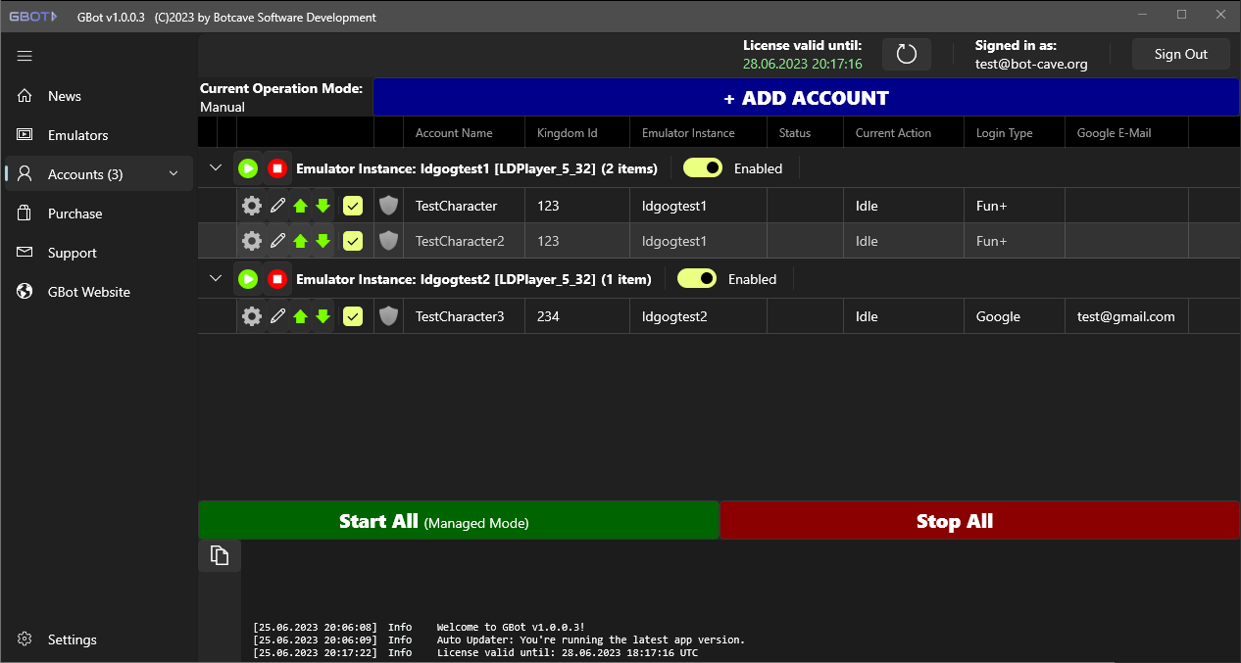
Task: Collapse the ldgogtest2 emulator instance group
Action: click(x=215, y=278)
